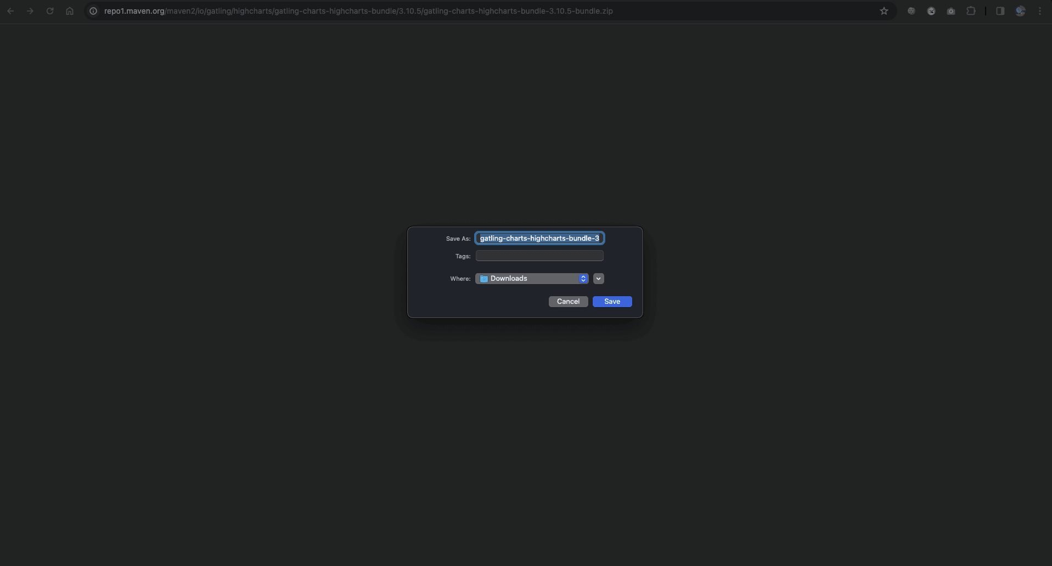Screen dimensions: 1052x566
Task: Open the cookie extension icon
Action: coord(912,11)
